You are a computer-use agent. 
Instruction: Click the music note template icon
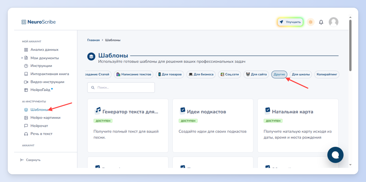(x=98, y=110)
